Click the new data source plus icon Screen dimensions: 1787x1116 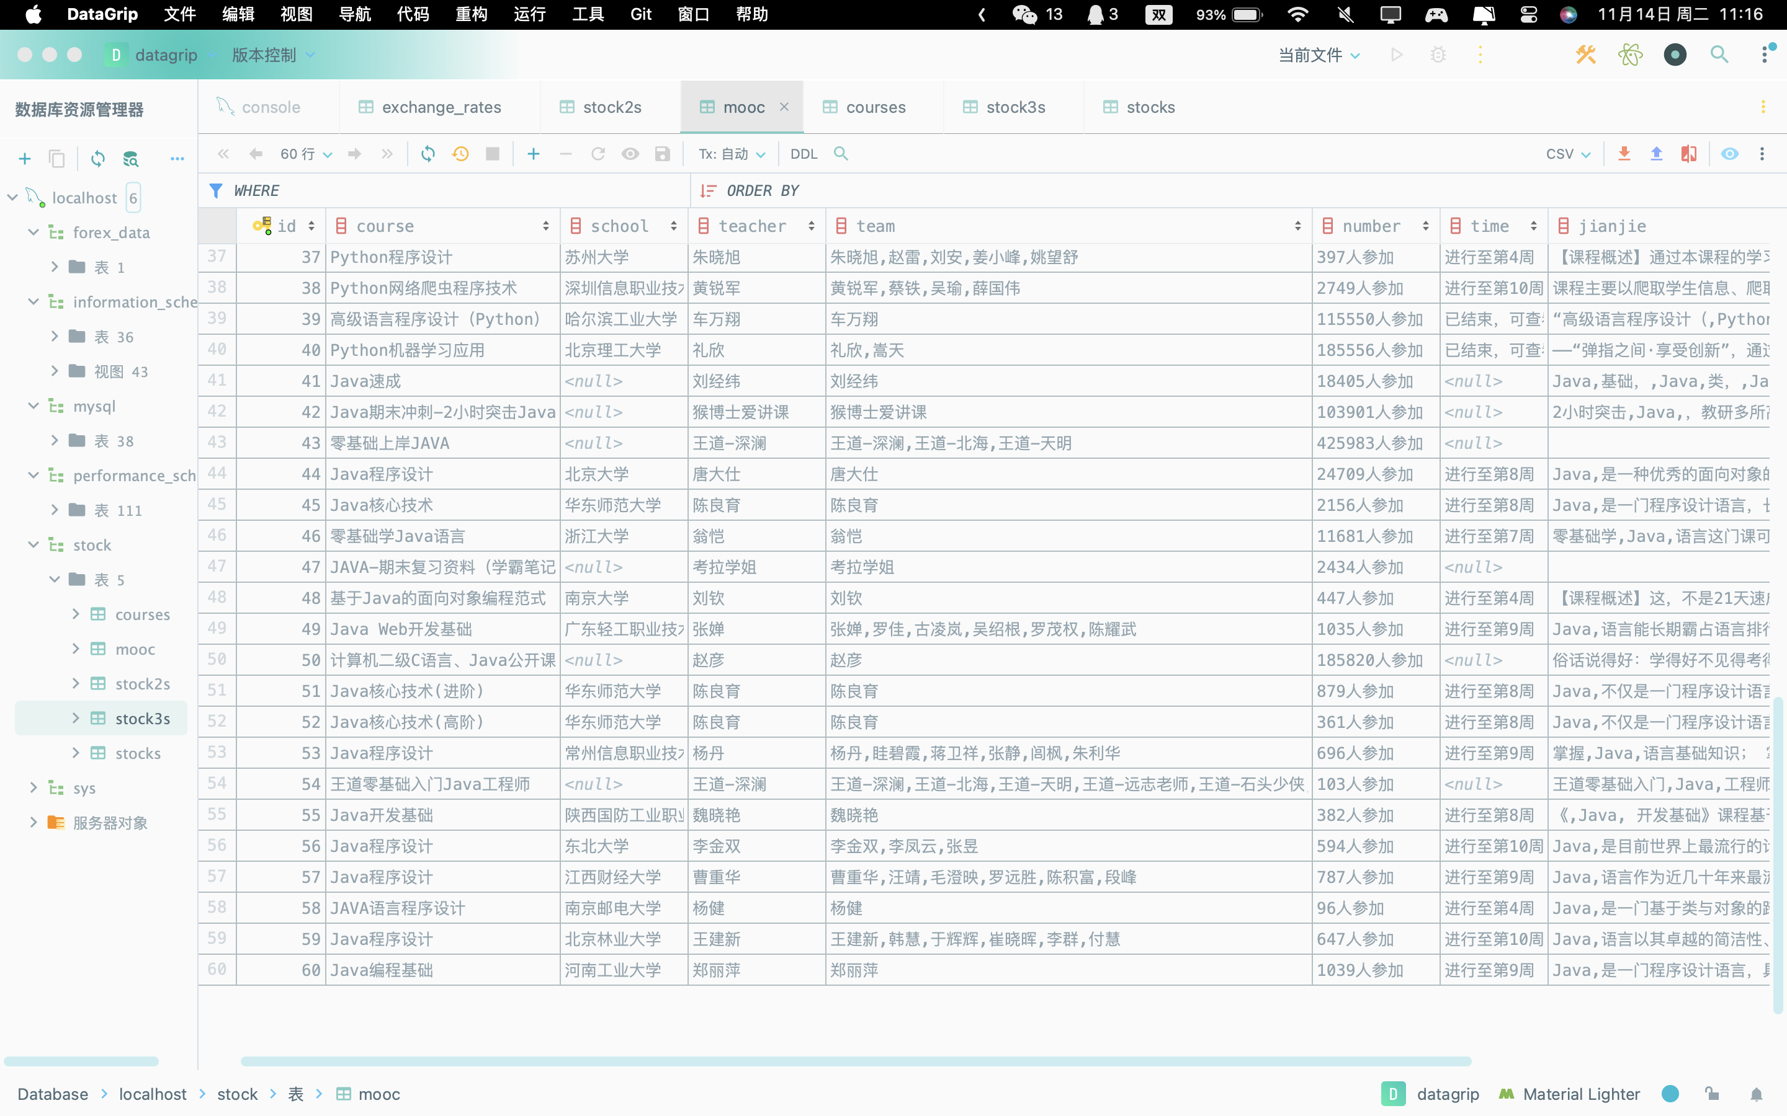(x=24, y=159)
